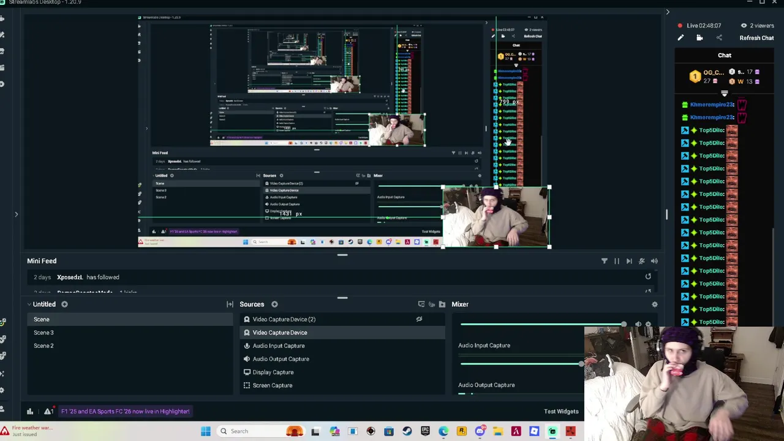Collapse the chat panel with arrow
This screenshot has height=441, width=784.
[668, 12]
